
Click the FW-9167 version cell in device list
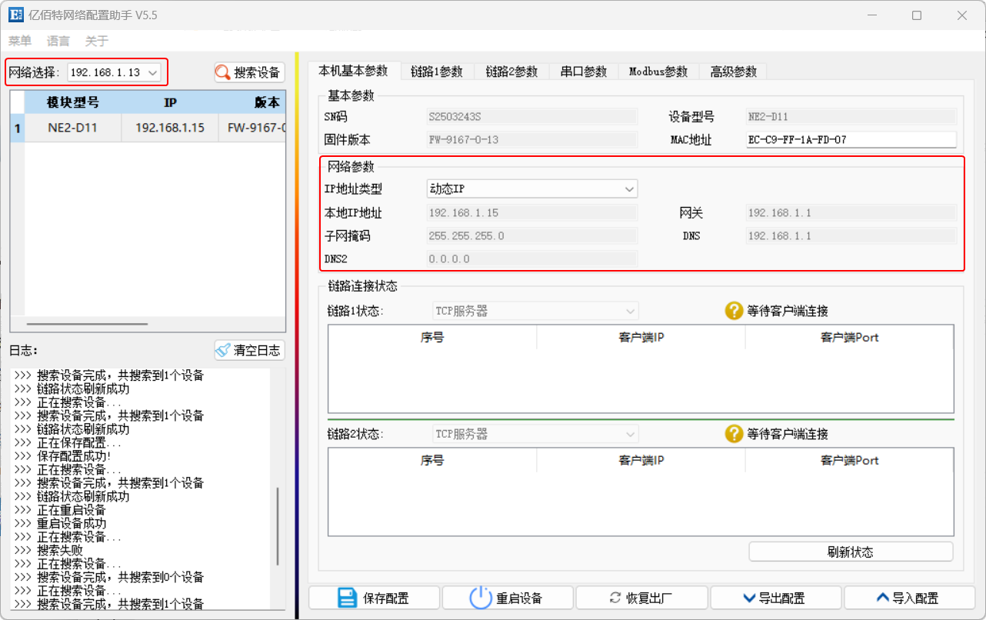(x=252, y=128)
